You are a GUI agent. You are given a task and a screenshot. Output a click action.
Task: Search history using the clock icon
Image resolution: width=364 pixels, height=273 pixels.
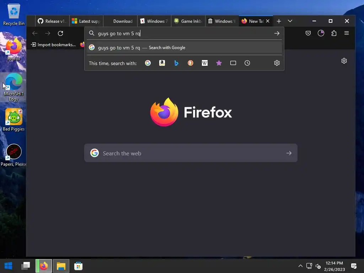[x=247, y=63]
